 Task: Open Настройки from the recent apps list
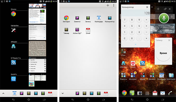pos(13,30)
